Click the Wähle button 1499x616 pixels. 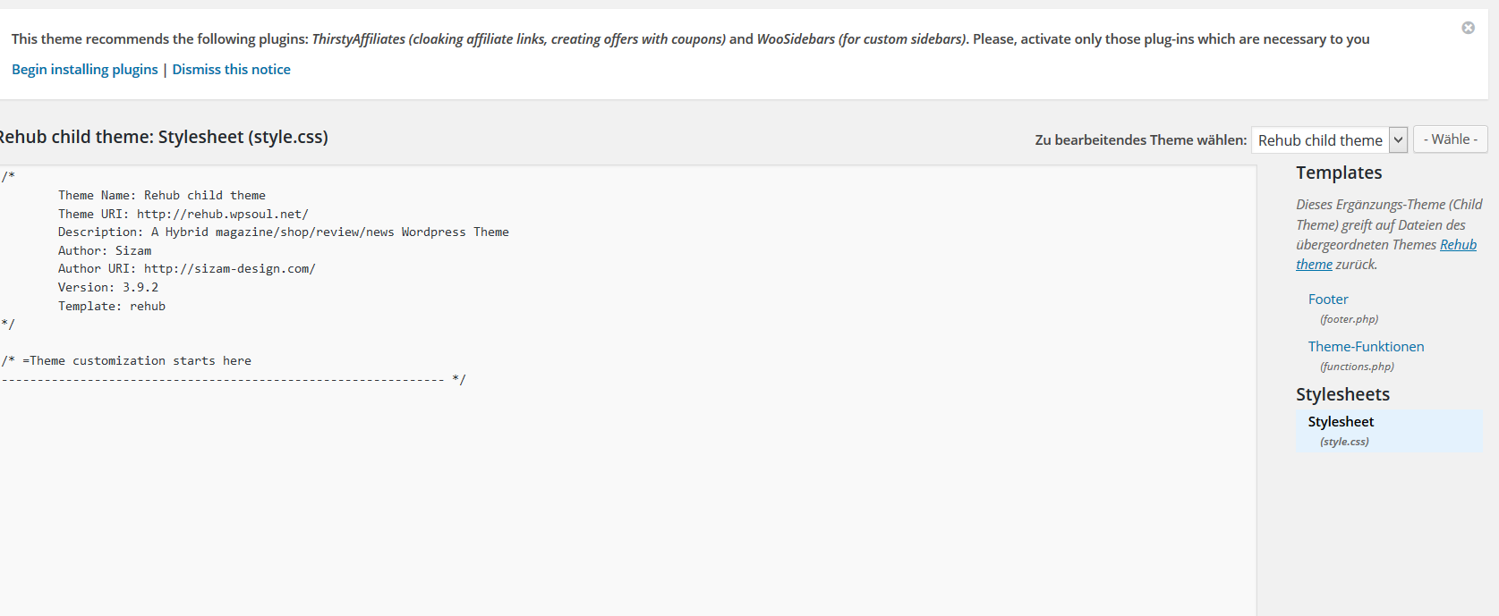pos(1450,139)
